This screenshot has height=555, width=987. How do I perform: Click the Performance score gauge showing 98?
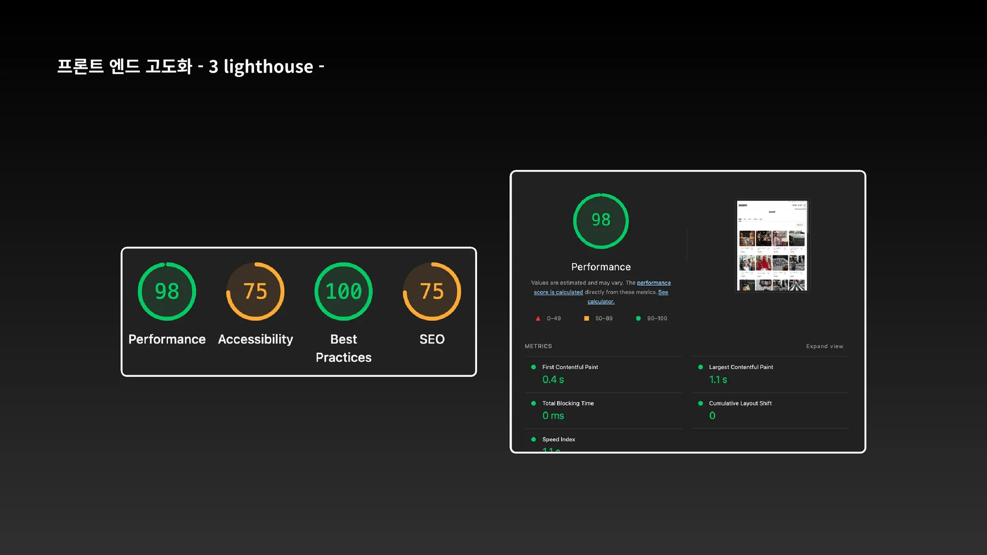167,291
